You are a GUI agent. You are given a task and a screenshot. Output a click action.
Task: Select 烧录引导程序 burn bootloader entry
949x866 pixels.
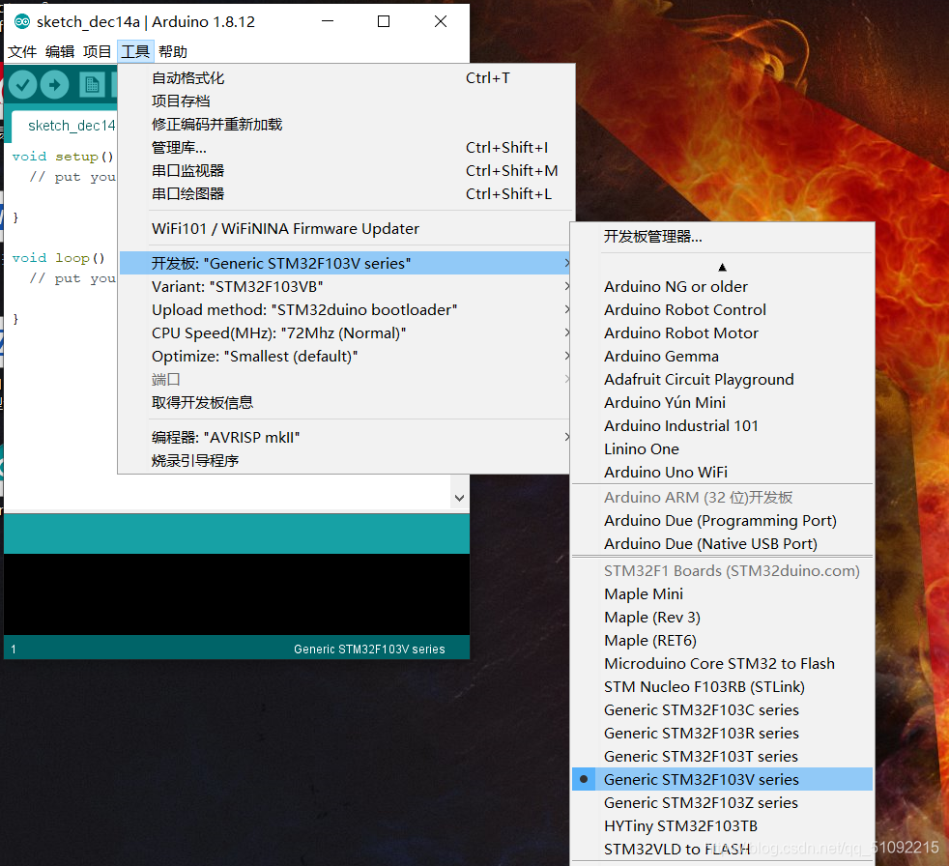click(x=344, y=460)
